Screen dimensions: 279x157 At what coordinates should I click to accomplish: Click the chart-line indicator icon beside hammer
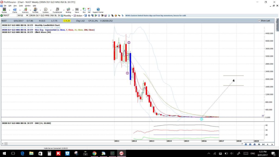pos(106,16)
